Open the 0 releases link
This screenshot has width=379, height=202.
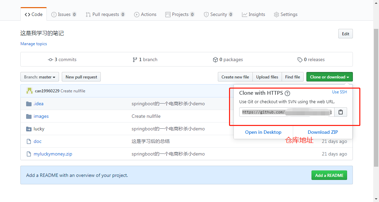311,59
